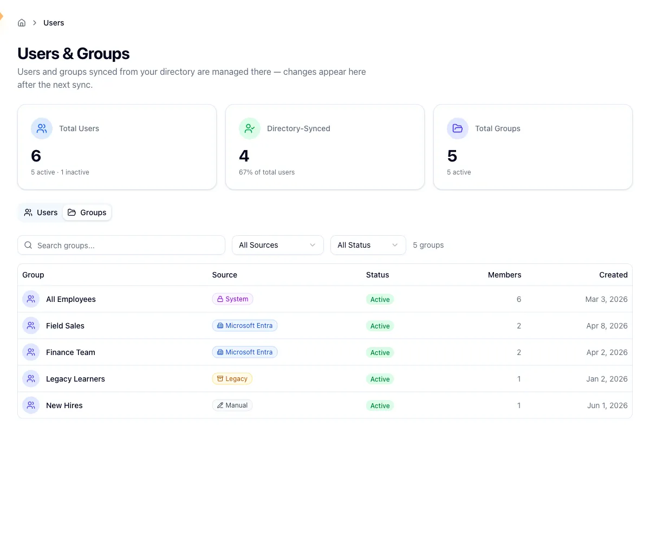The width and height of the screenshot is (650, 542).
Task: Sort by the Status column header
Action: point(378,275)
